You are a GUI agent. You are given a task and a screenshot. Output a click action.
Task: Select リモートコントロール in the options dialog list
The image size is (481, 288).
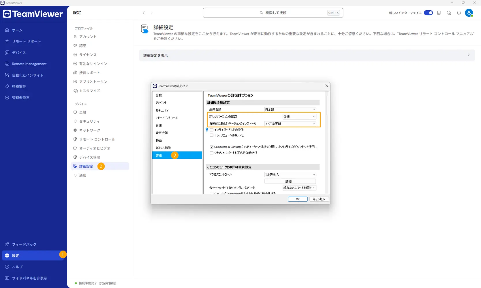[177, 118]
